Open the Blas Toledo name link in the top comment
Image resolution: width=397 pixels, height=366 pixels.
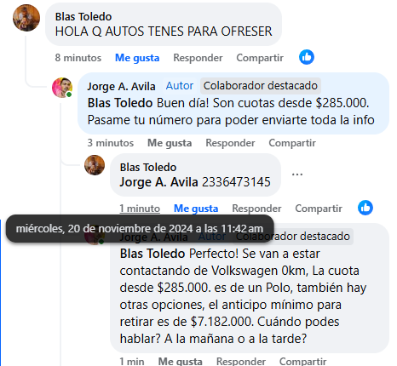pyautogui.click(x=83, y=17)
